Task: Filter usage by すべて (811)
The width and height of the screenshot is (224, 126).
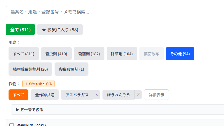Action: [x=24, y=54]
